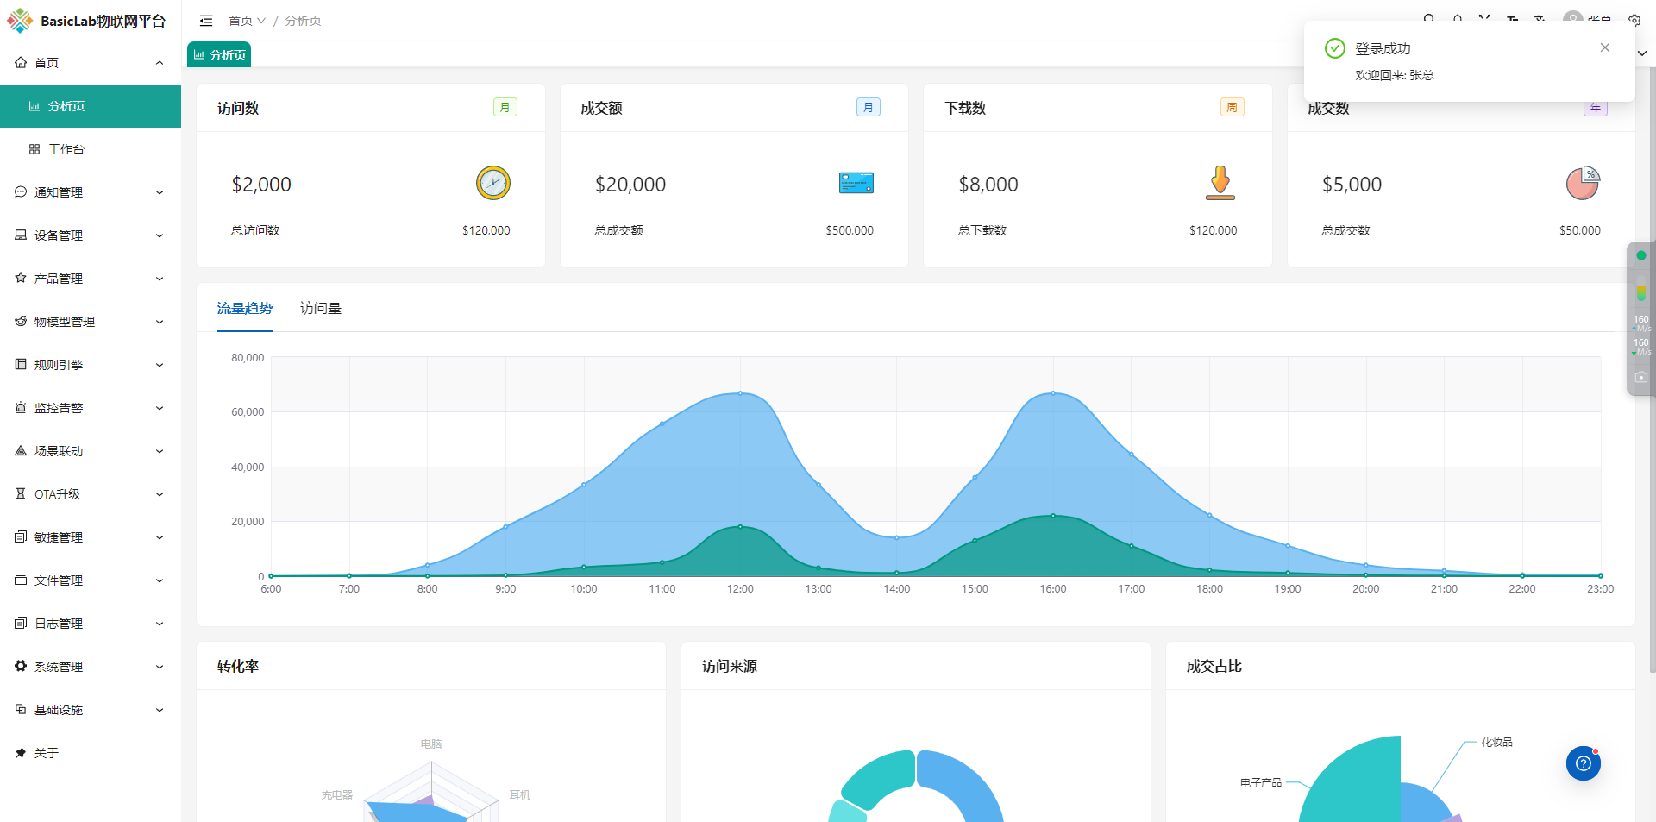Open the blue floating help button
Screen dimensions: 1656x822
coord(1584,763)
